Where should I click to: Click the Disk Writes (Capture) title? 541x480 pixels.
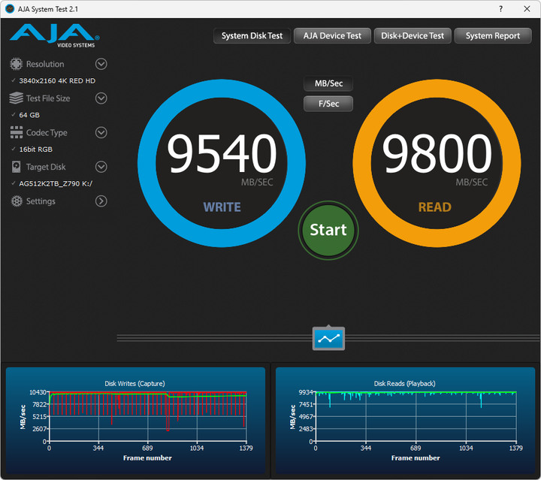point(135,383)
